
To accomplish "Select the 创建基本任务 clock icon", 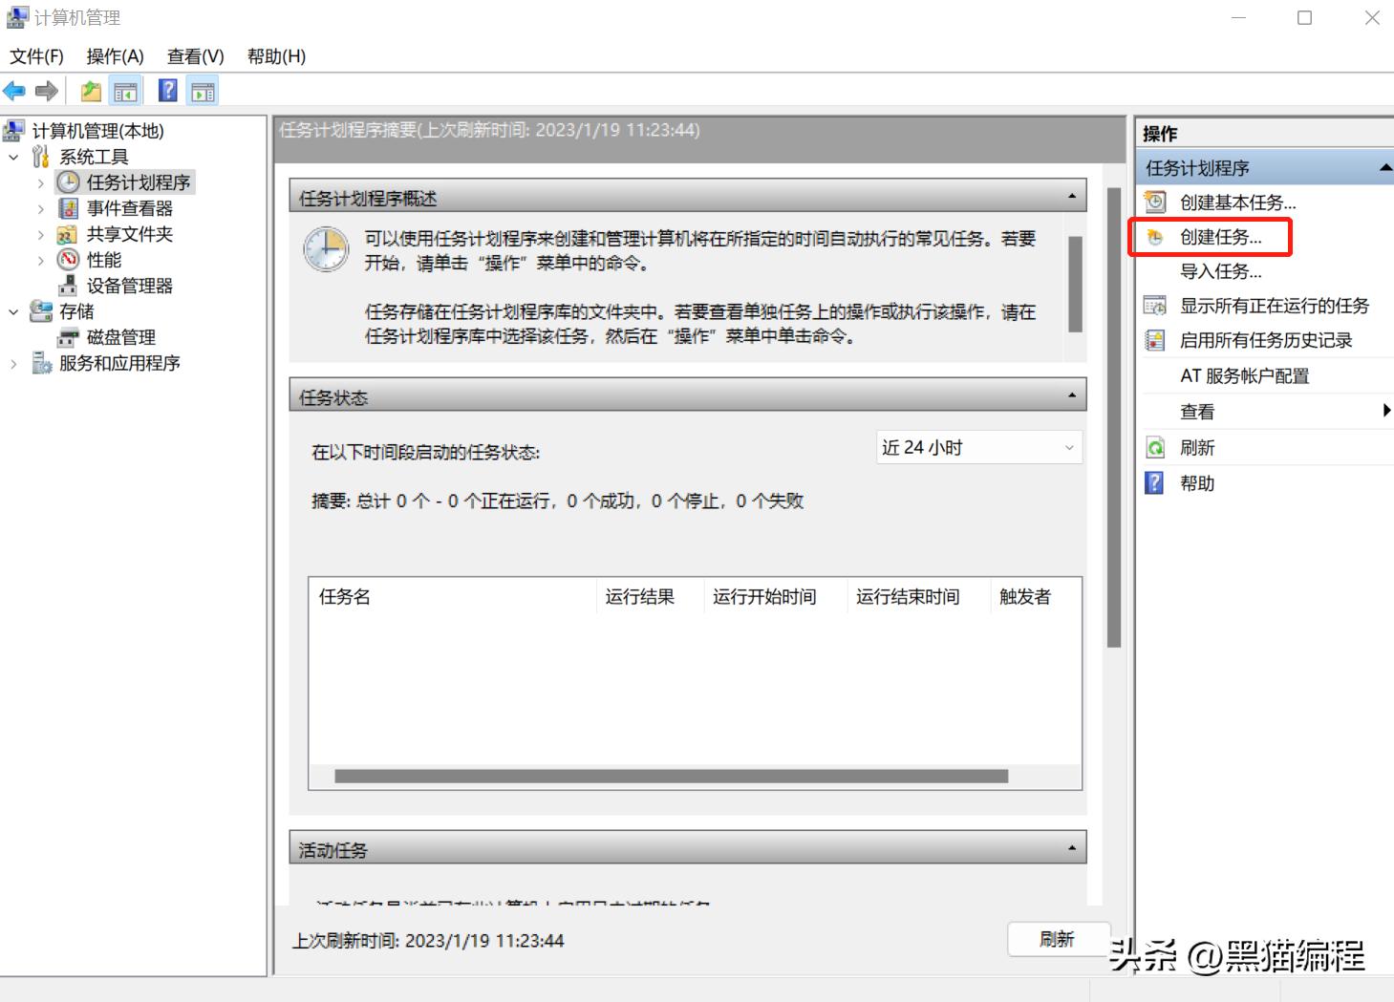I will [x=1154, y=202].
